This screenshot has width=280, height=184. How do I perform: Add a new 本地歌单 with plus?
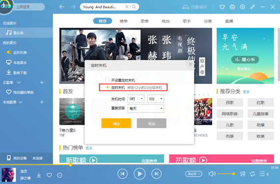click(42, 102)
